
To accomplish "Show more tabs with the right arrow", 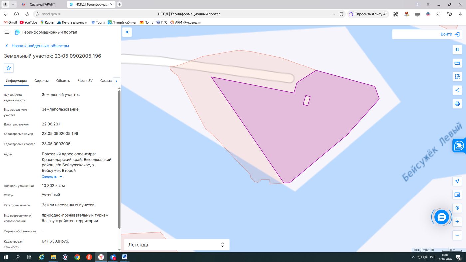I will (x=116, y=81).
